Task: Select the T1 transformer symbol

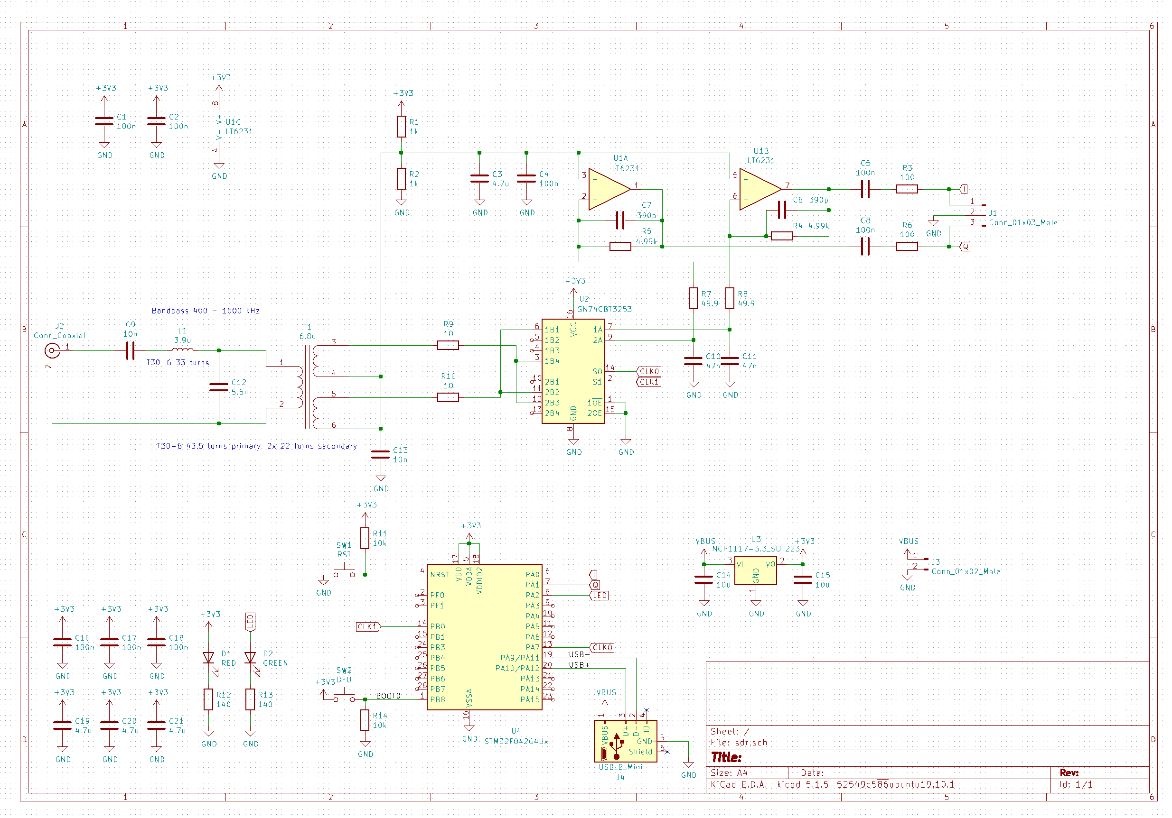Action: pos(308,387)
